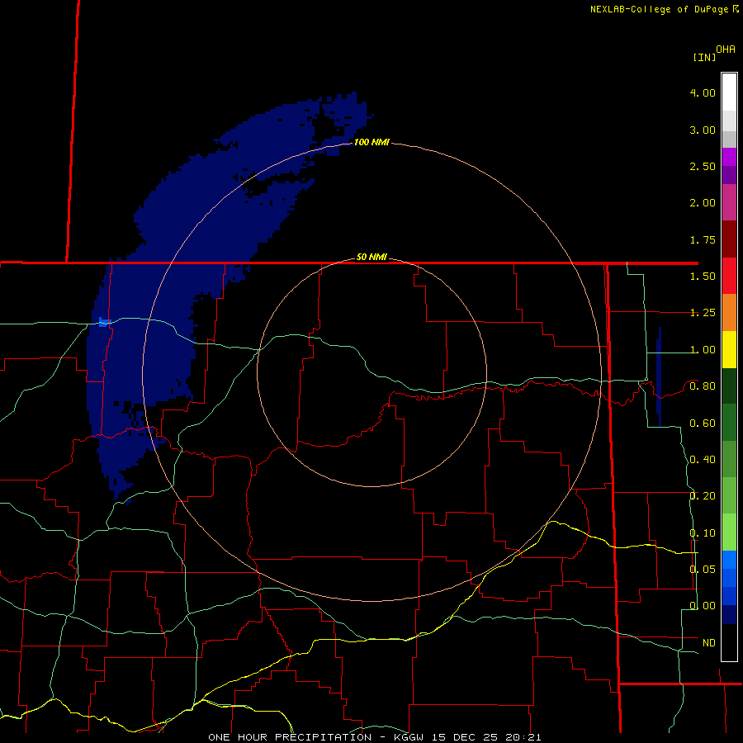Pick the bright red swatch in the scale
This screenshot has width=743, height=743.
click(729, 276)
